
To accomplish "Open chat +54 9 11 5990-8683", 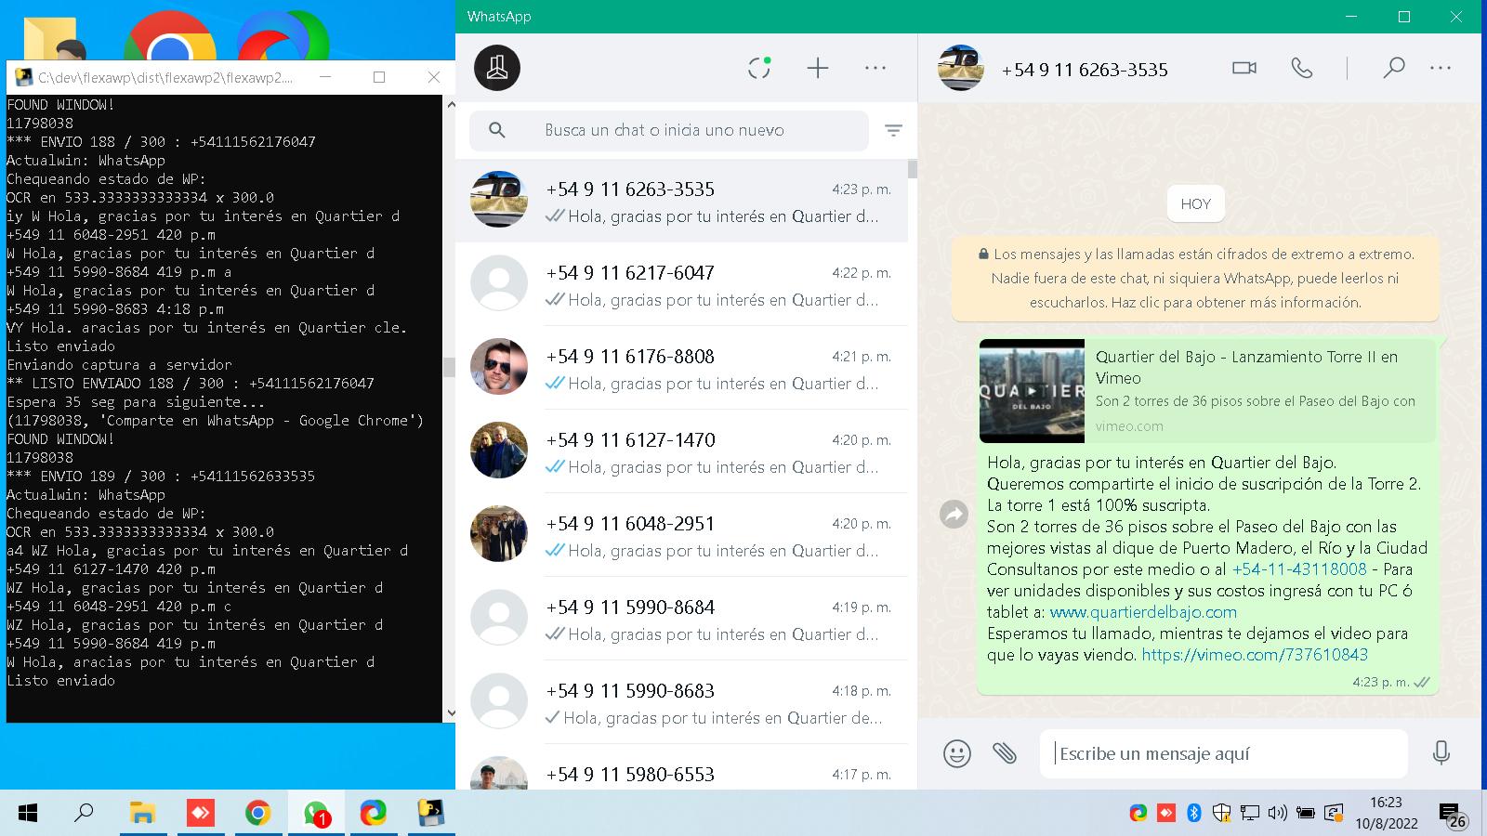I will [x=681, y=702].
